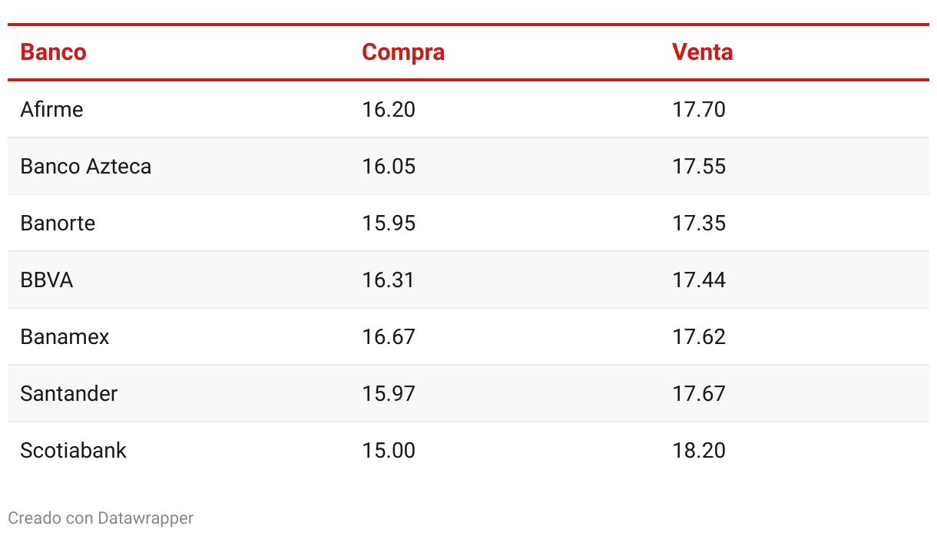Click BBVA venta value 17.44
Viewport: 937px width, 536px height.
[x=699, y=280]
